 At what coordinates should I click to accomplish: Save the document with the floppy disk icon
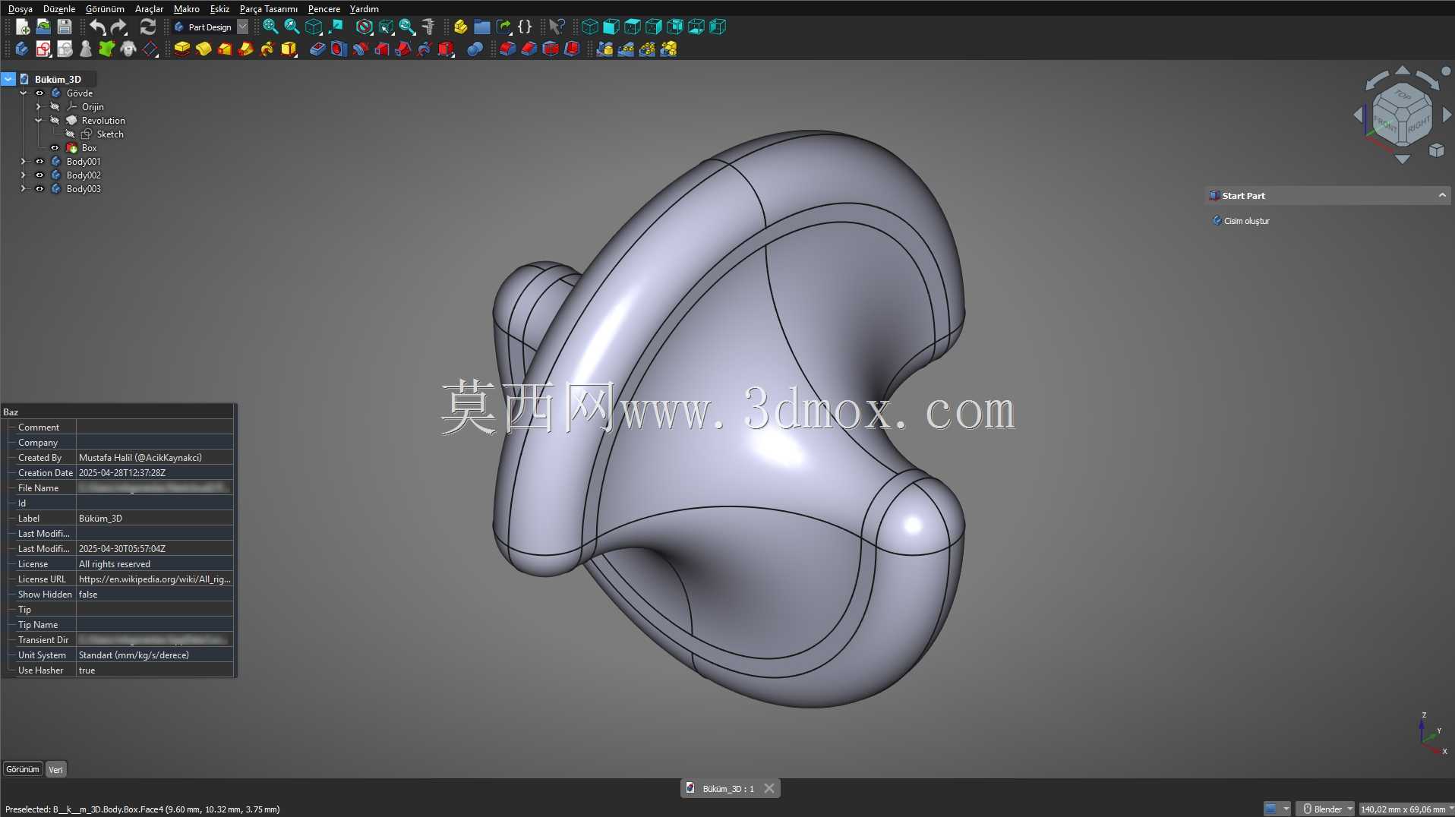65,27
